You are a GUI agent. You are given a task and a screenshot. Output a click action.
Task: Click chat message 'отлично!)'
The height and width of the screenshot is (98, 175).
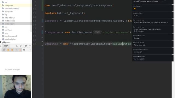click(x=138, y=52)
